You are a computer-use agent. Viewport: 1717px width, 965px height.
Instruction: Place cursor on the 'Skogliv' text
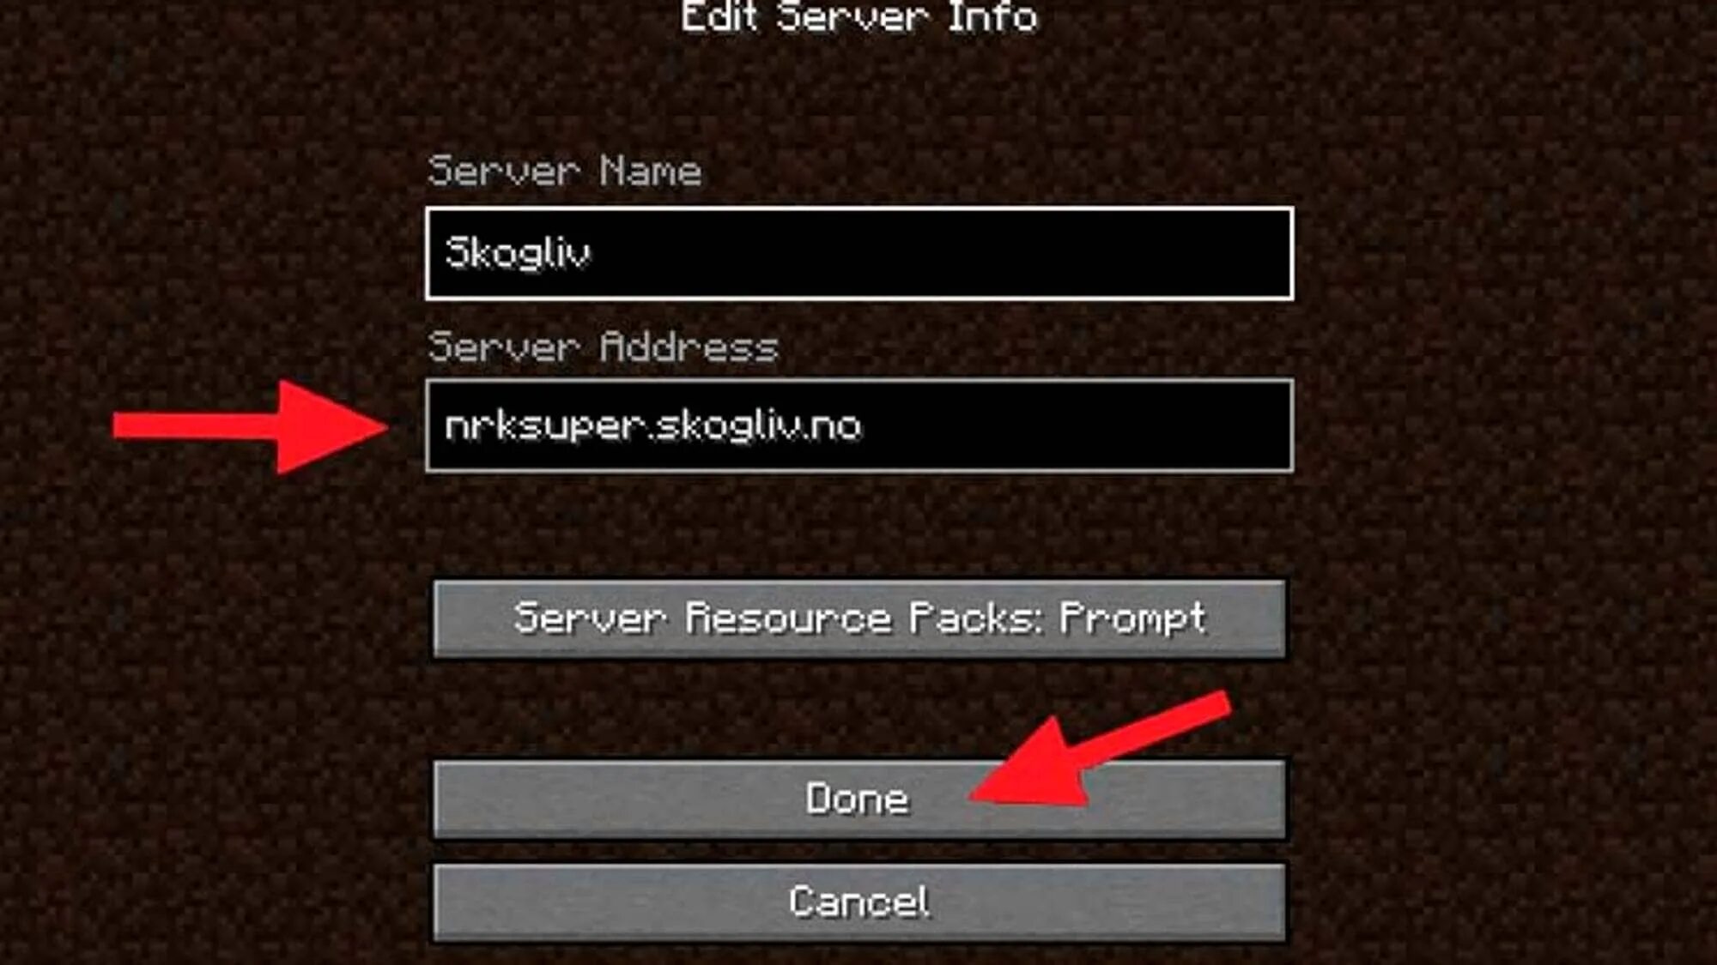[518, 253]
